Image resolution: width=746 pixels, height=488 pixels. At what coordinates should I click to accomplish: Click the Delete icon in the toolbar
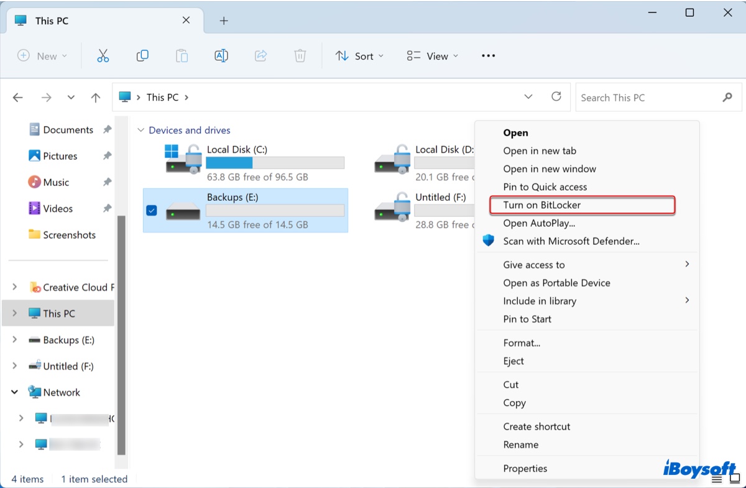coord(300,55)
